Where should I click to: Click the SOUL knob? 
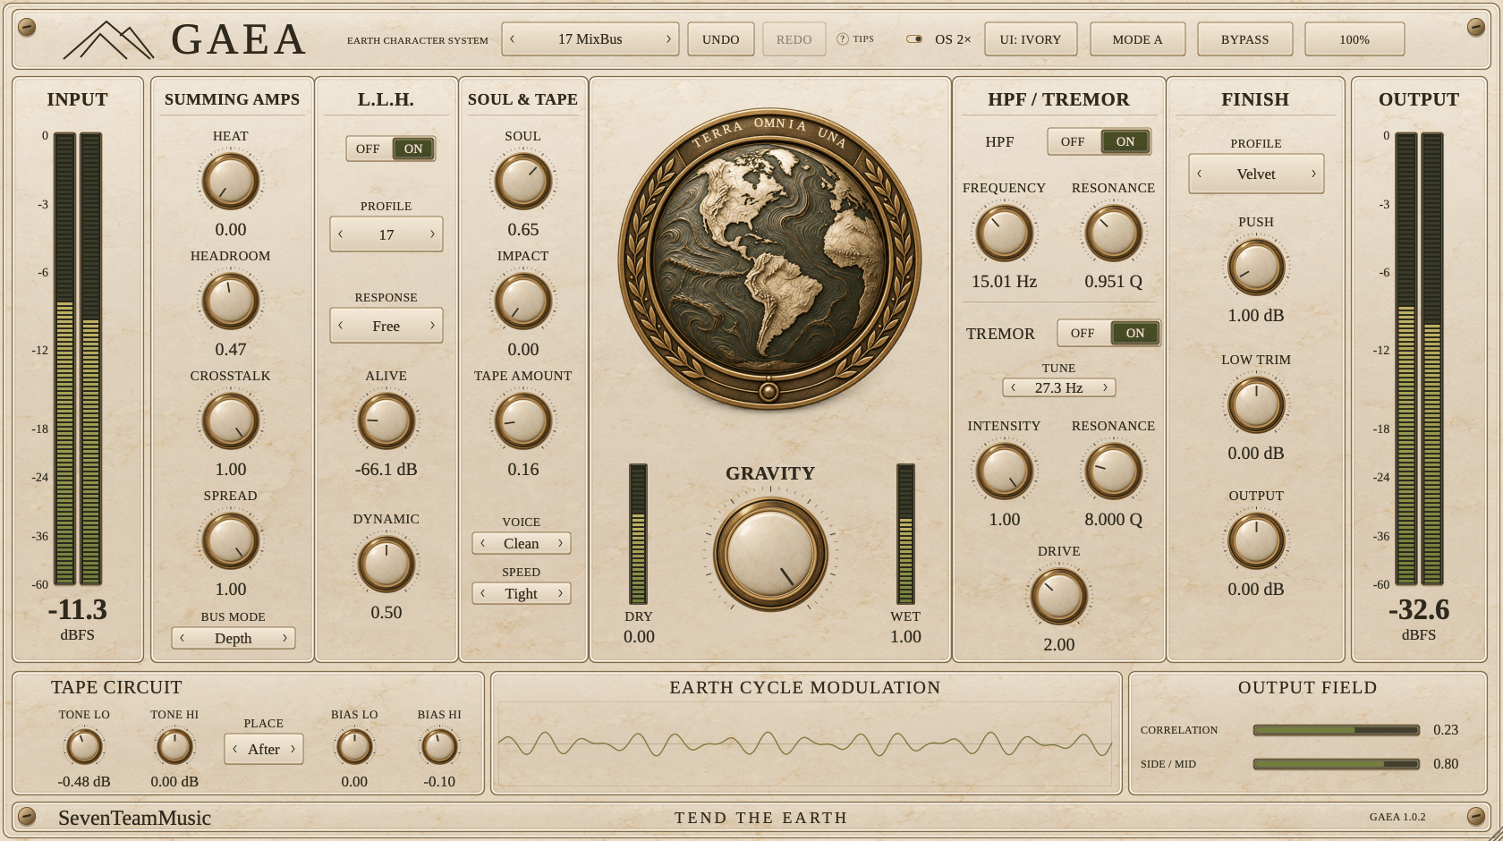pos(523,181)
